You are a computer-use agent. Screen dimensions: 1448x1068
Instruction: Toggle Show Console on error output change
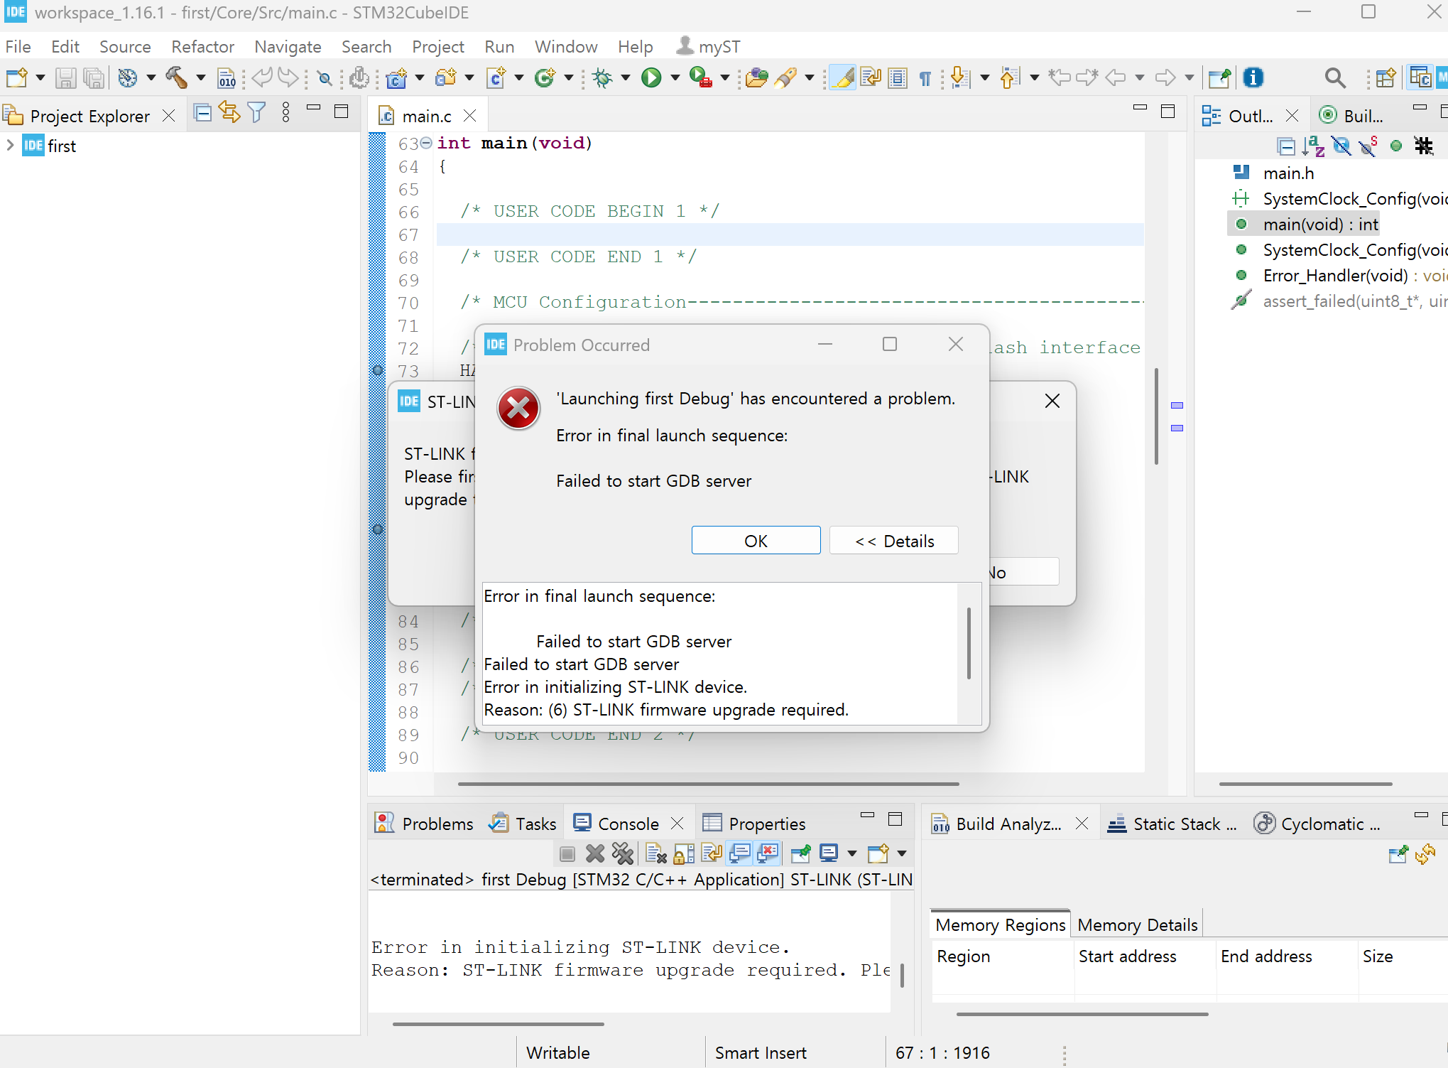pyautogui.click(x=768, y=853)
